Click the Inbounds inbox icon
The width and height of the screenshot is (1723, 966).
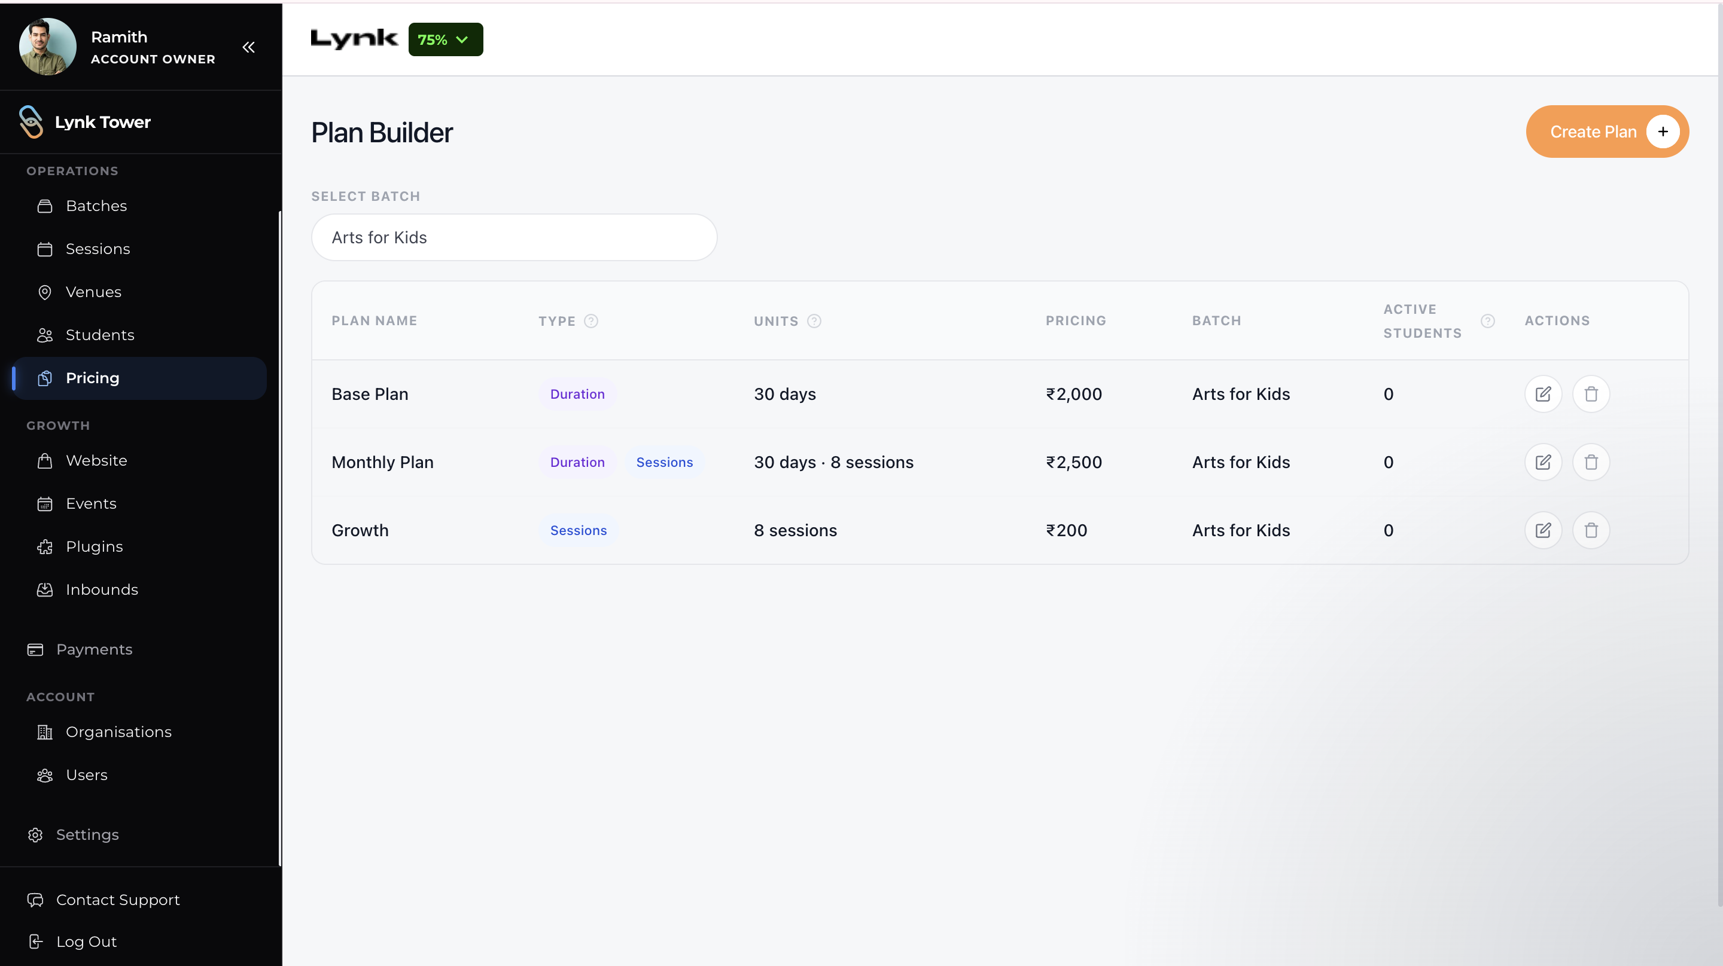pyautogui.click(x=45, y=589)
